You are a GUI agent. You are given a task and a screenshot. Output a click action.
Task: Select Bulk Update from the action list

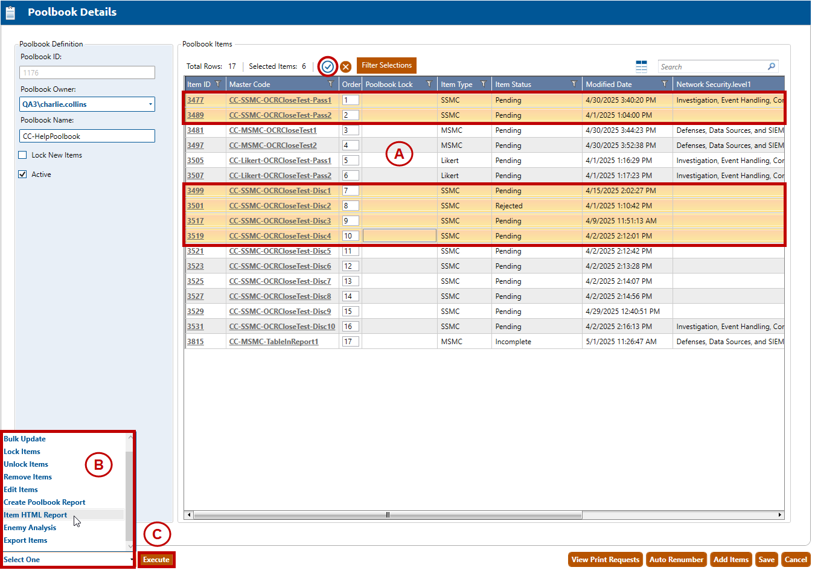point(25,439)
